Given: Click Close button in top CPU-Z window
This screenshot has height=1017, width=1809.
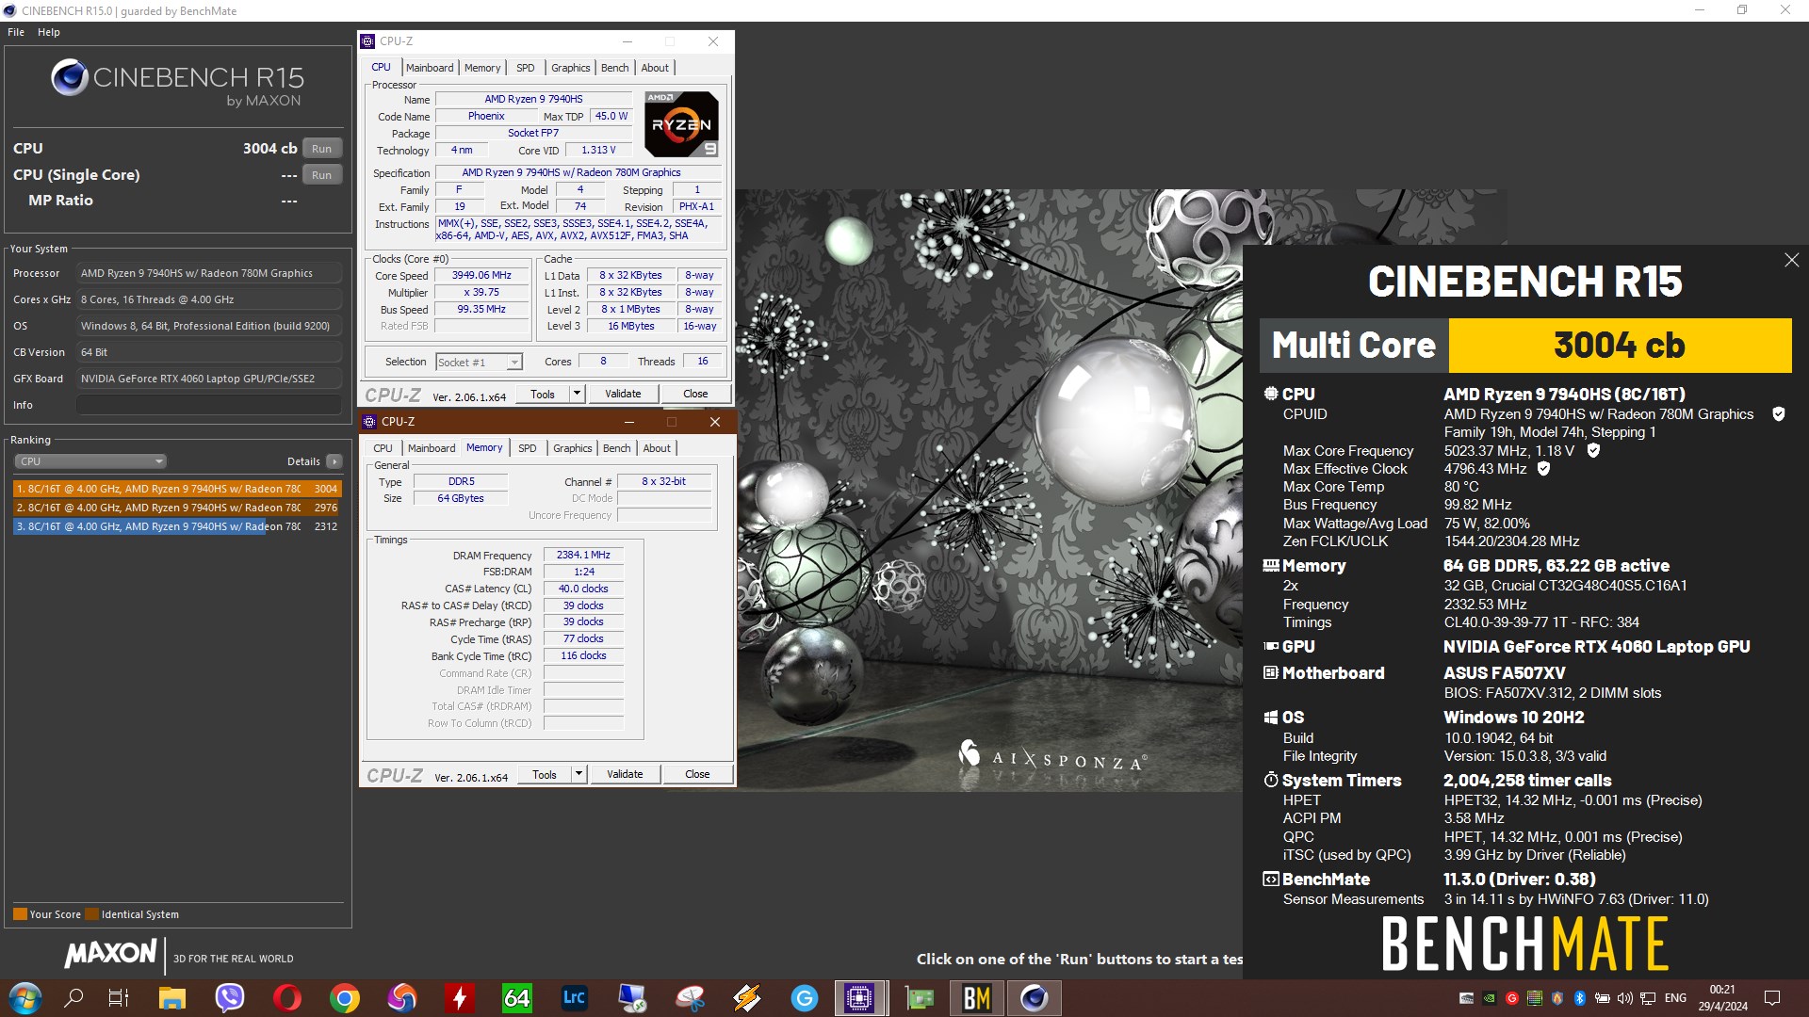Looking at the screenshot, I should [x=695, y=395].
